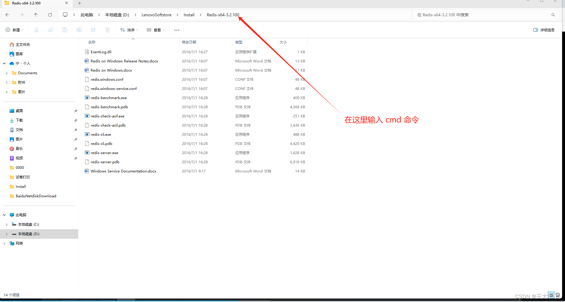Click the rename icon in toolbar

(x=79, y=30)
